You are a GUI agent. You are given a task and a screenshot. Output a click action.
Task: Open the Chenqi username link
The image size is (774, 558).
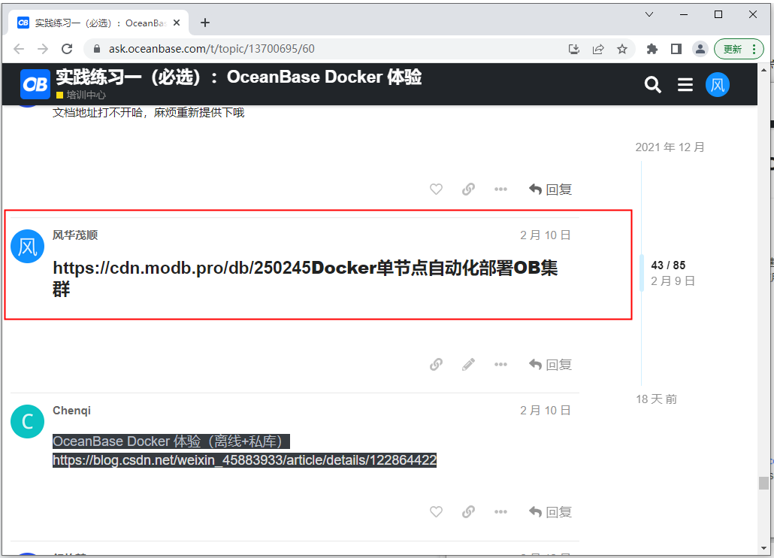pyautogui.click(x=71, y=411)
